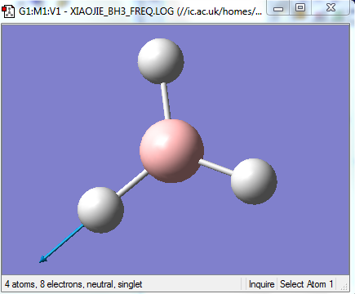355x294 pixels.
Task: Select the top hydrogen atom
Action: (161, 61)
